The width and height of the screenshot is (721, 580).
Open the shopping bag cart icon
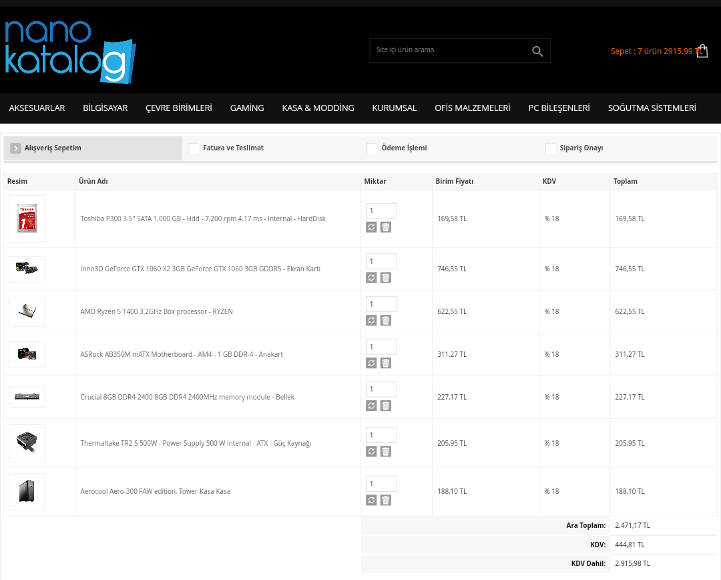(x=702, y=51)
